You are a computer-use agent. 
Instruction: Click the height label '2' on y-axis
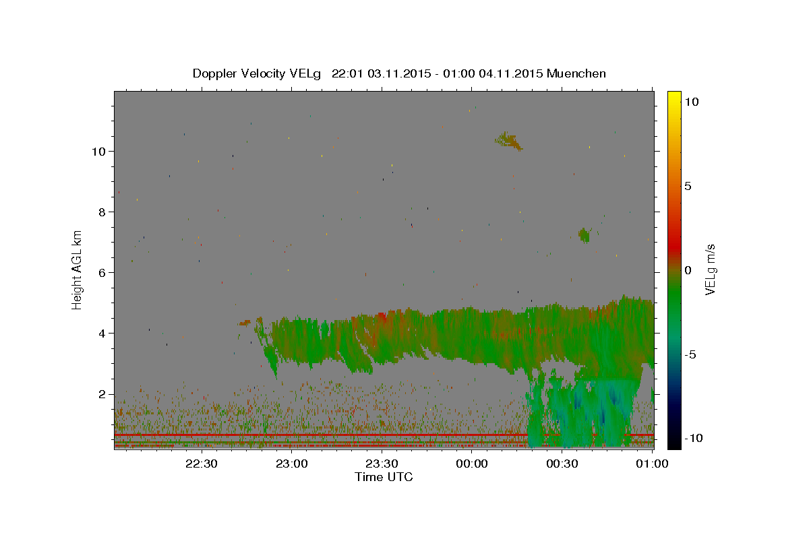point(102,393)
